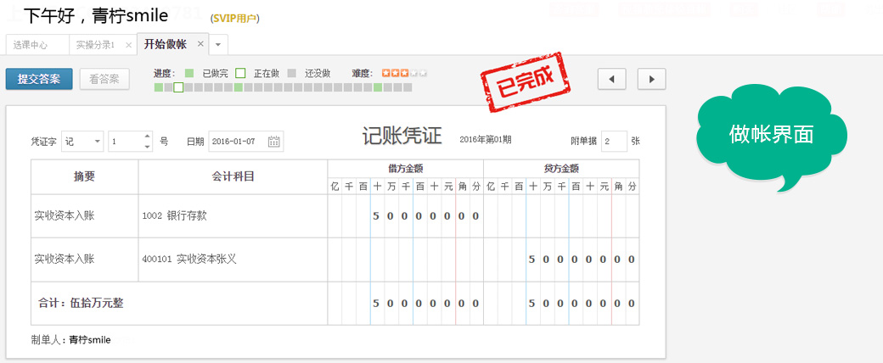Expand the 凭证字 记 dropdown
This screenshot has width=883, height=363.
click(x=82, y=142)
